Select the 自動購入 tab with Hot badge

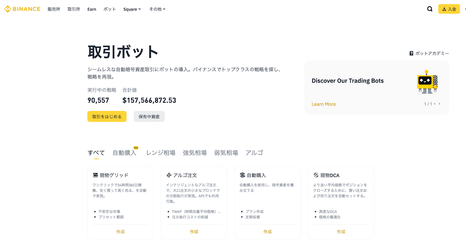125,153
